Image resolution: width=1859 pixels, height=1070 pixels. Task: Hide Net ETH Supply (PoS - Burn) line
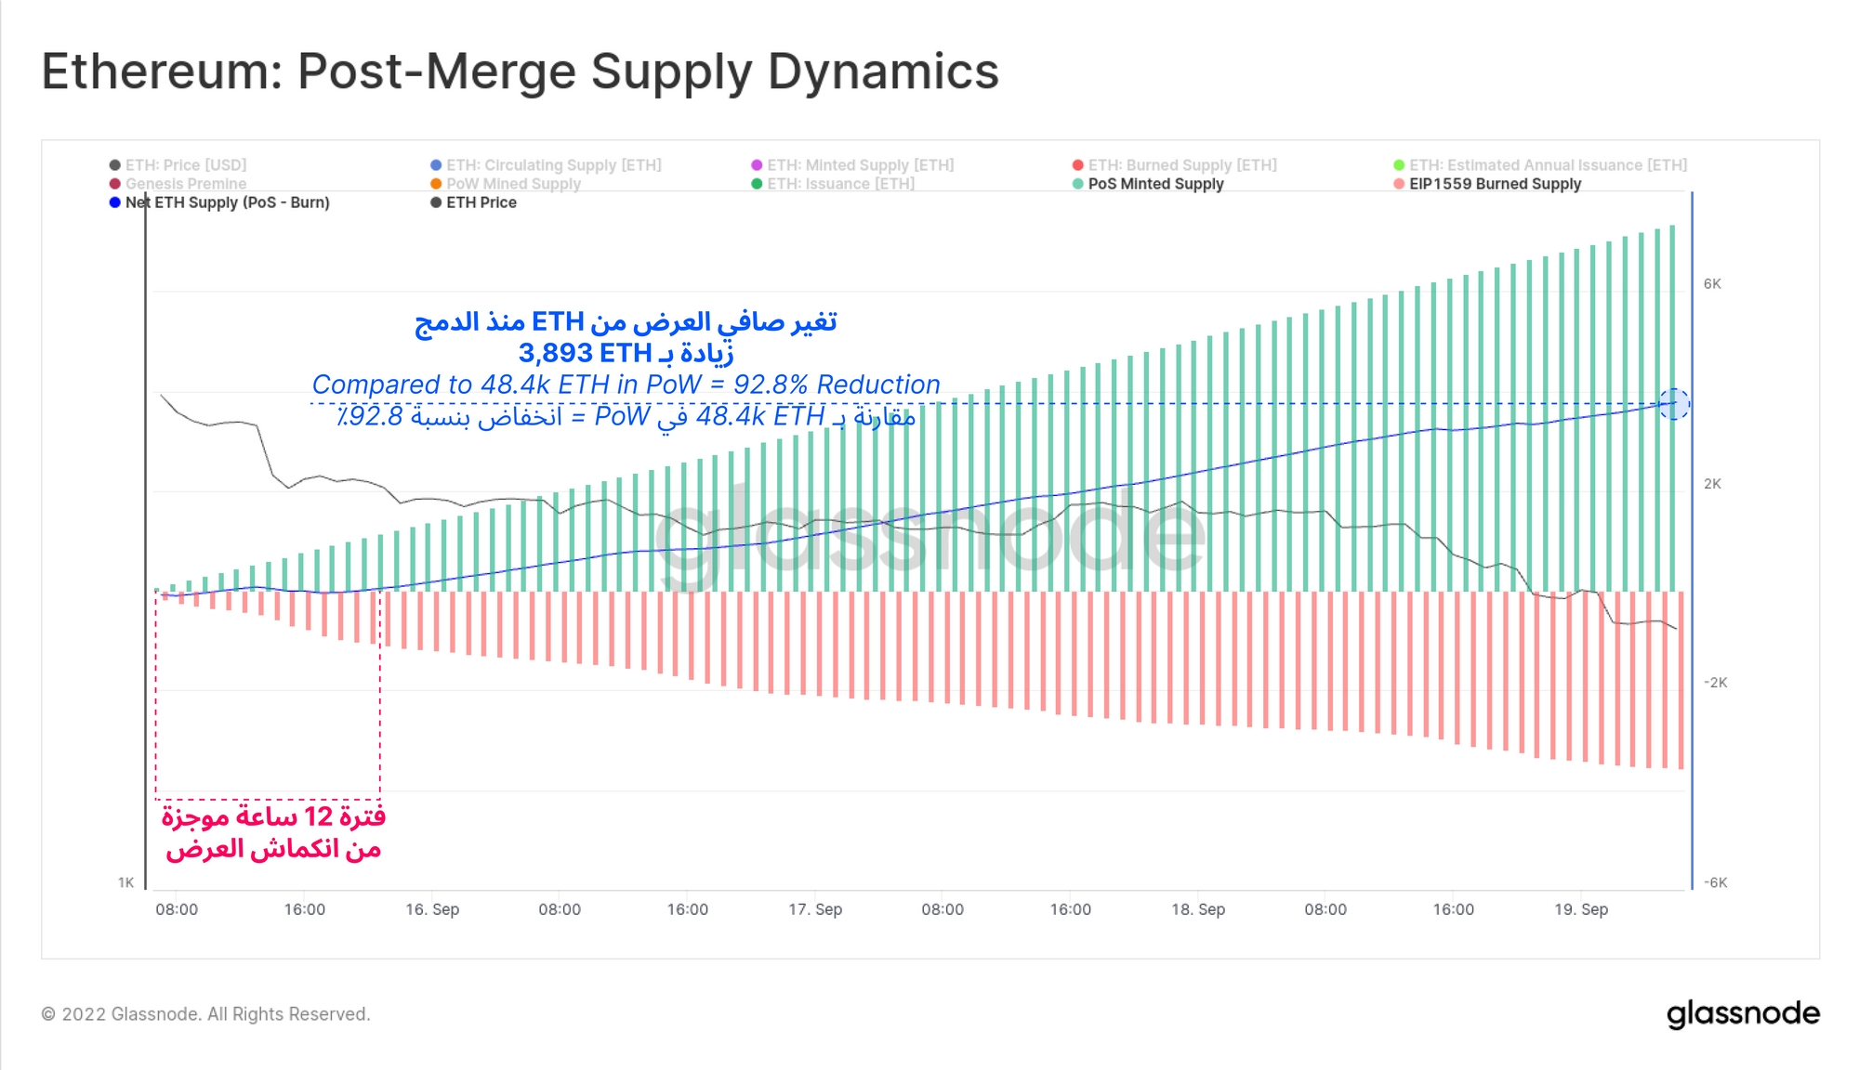pos(227,202)
